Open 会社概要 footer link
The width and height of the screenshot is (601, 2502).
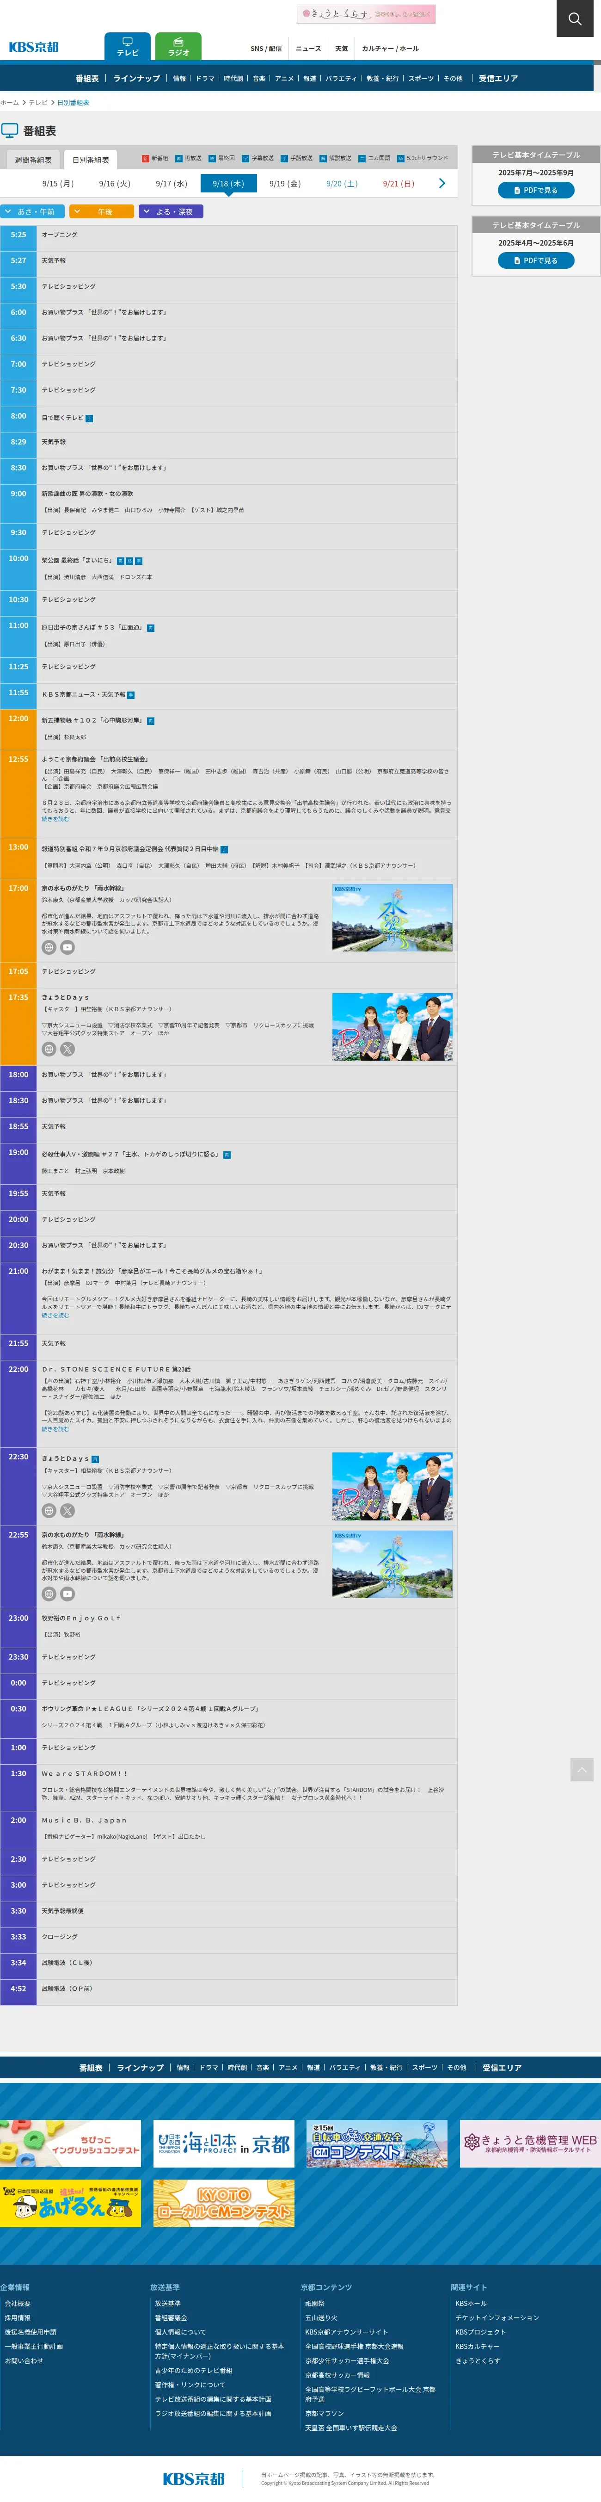click(x=18, y=2303)
